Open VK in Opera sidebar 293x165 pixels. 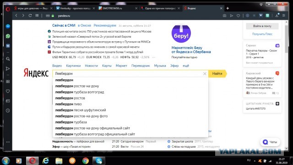(8, 46)
